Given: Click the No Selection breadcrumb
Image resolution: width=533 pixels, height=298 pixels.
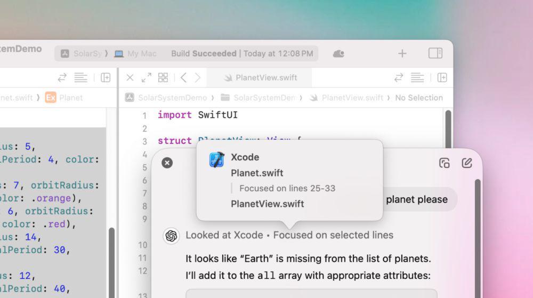Looking at the screenshot, I should (x=419, y=98).
